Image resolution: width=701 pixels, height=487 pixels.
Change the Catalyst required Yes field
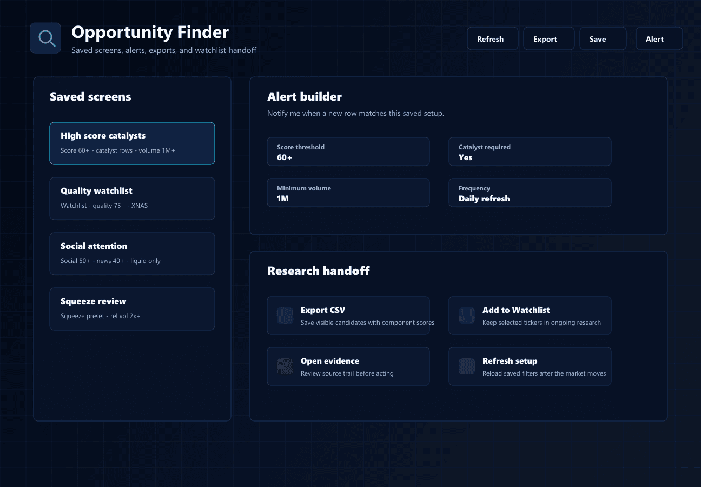tap(530, 152)
